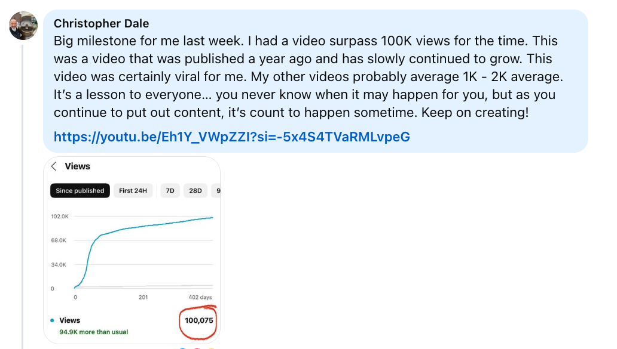Image resolution: width=617 pixels, height=349 pixels.
Task: Click the blue Views legend dot
Action: pos(52,321)
